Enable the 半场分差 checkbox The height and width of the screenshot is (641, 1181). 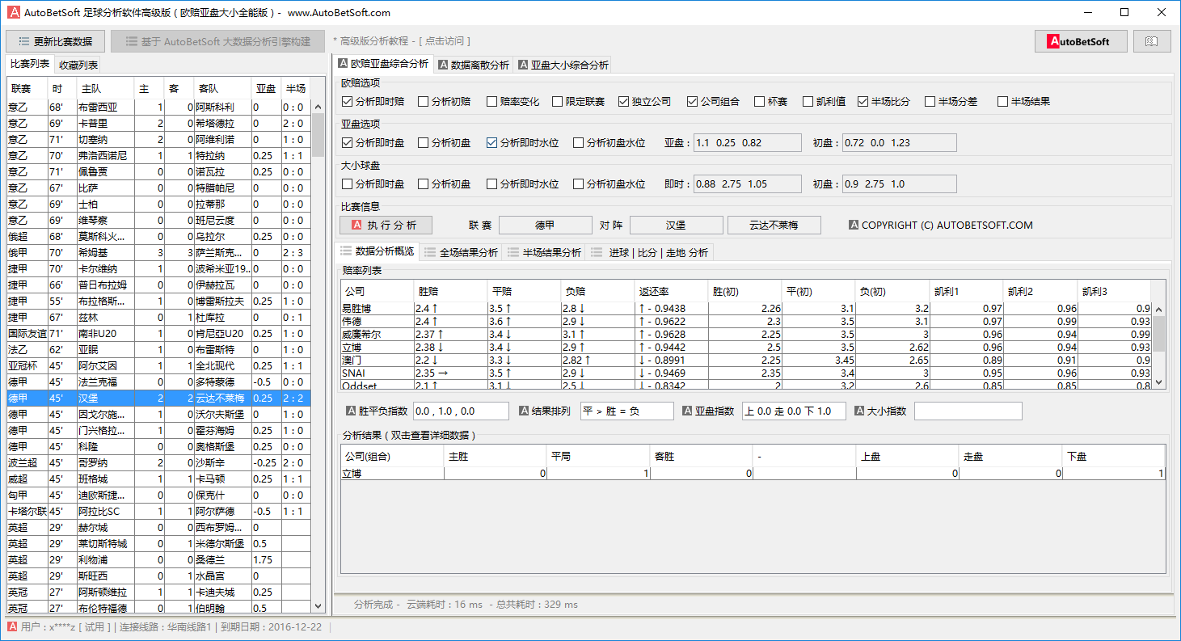[930, 102]
